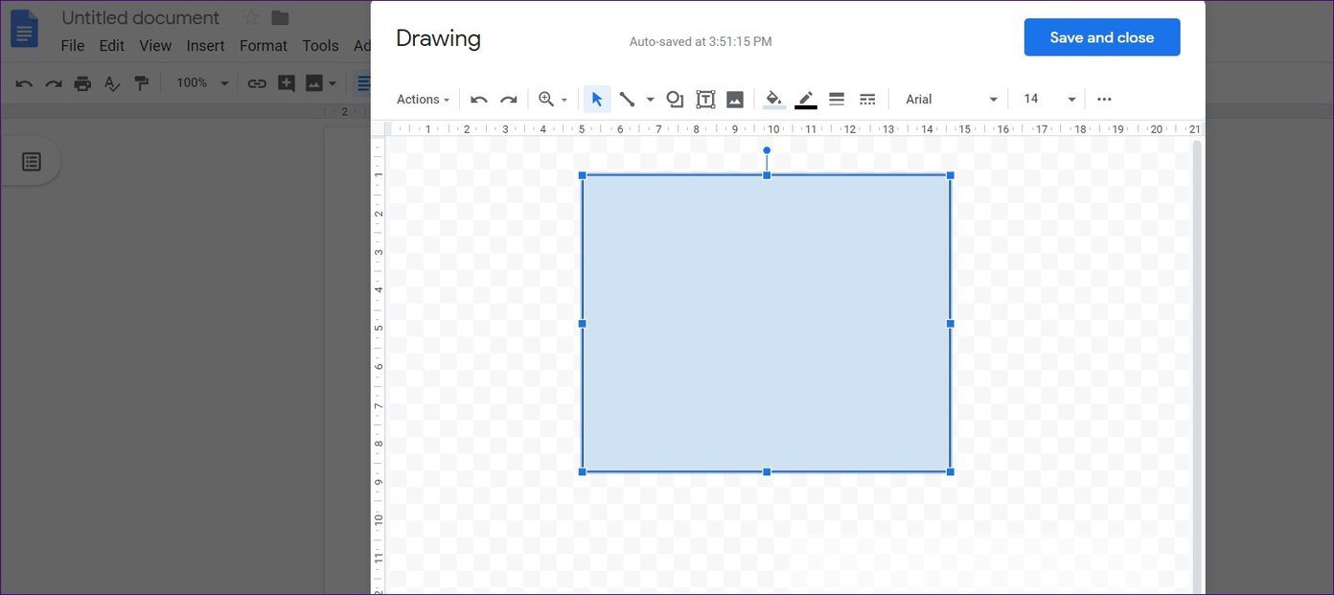Image resolution: width=1334 pixels, height=595 pixels.
Task: Open the More options ellipsis
Action: (x=1104, y=100)
